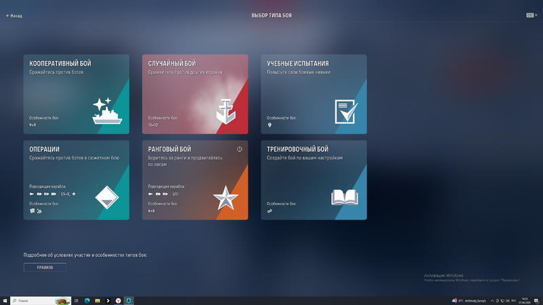Click the battleship icon in Ранговый бой
The width and height of the screenshot is (543, 305).
[165, 194]
